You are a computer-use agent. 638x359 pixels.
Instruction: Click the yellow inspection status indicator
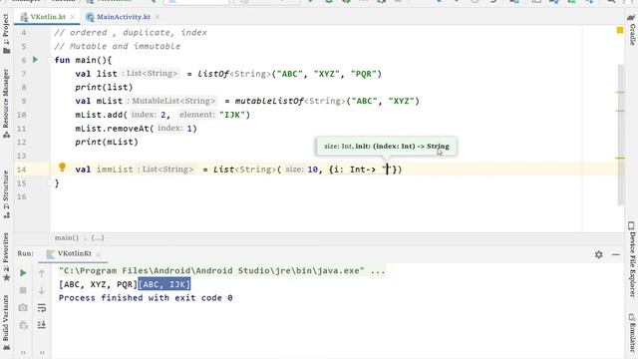pyautogui.click(x=620, y=30)
